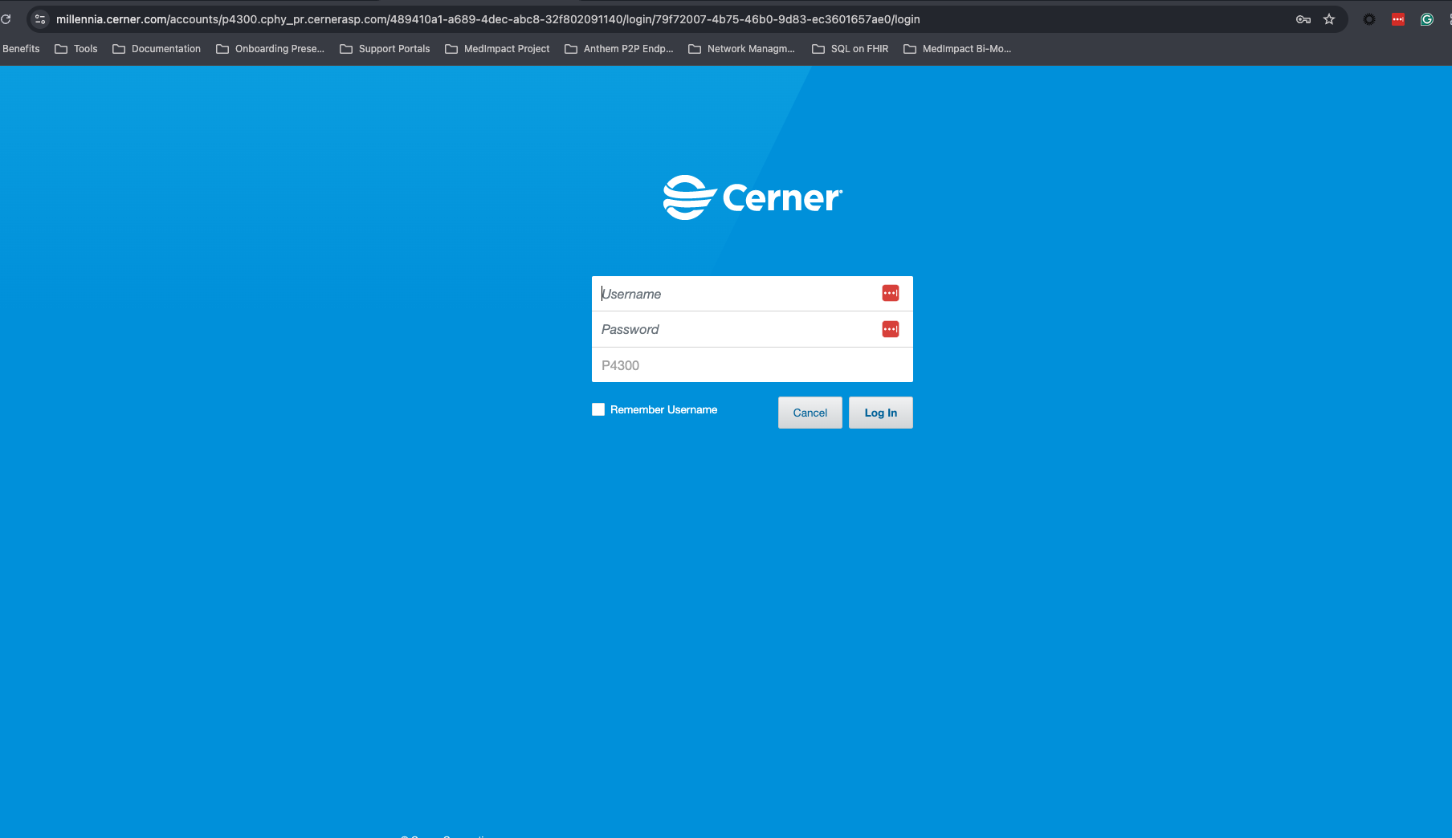Click the password manager icon in the Username field
The image size is (1452, 838).
click(891, 293)
